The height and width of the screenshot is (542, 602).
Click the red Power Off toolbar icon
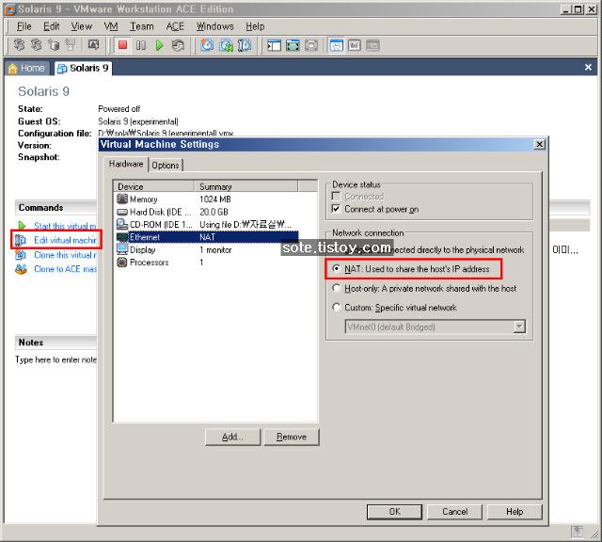tap(123, 45)
